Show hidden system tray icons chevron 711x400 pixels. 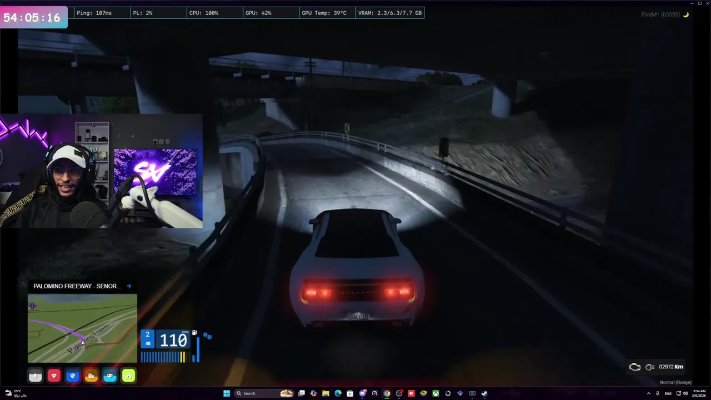649,393
